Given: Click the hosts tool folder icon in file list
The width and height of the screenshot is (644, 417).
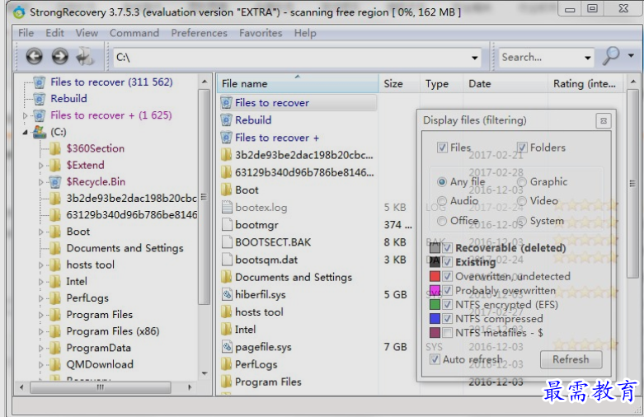Looking at the screenshot, I should pos(226,312).
